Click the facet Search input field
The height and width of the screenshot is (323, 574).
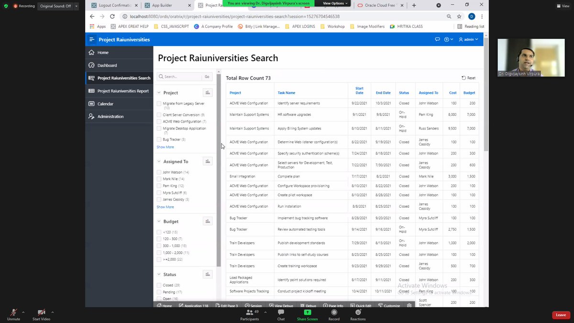click(180, 77)
